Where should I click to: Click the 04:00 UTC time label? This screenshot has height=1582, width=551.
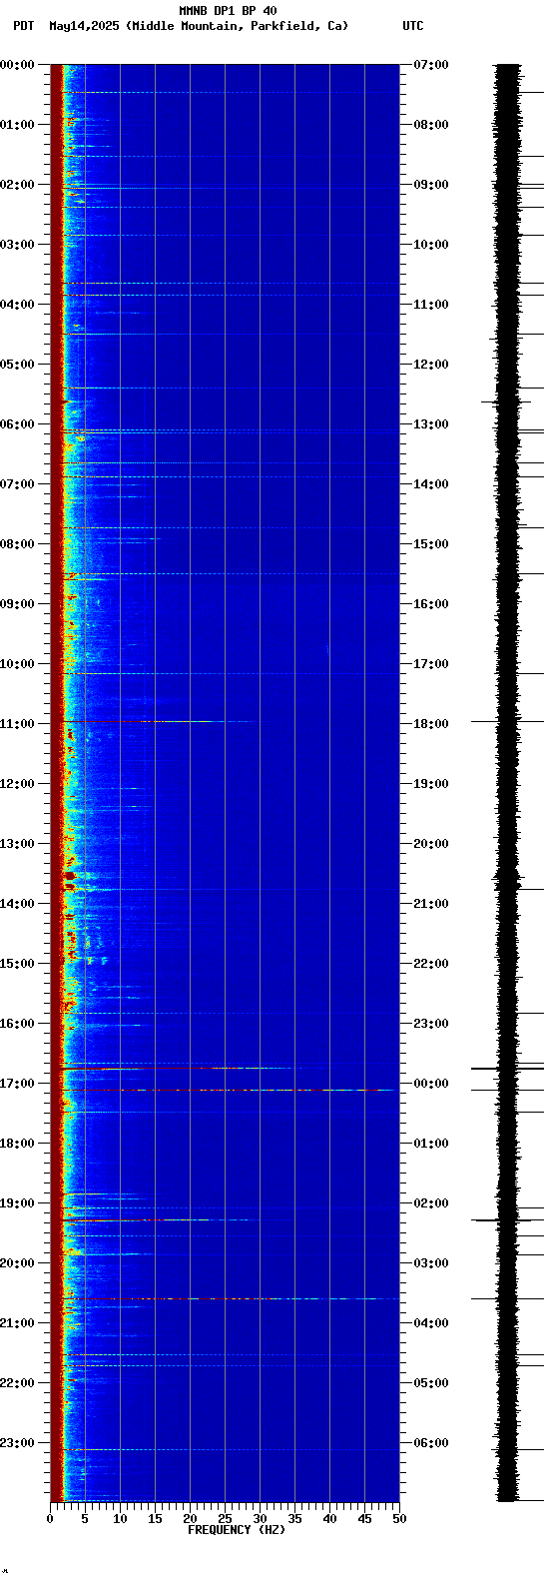(431, 1323)
